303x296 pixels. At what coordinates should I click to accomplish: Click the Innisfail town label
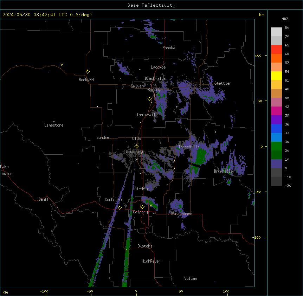(146, 115)
